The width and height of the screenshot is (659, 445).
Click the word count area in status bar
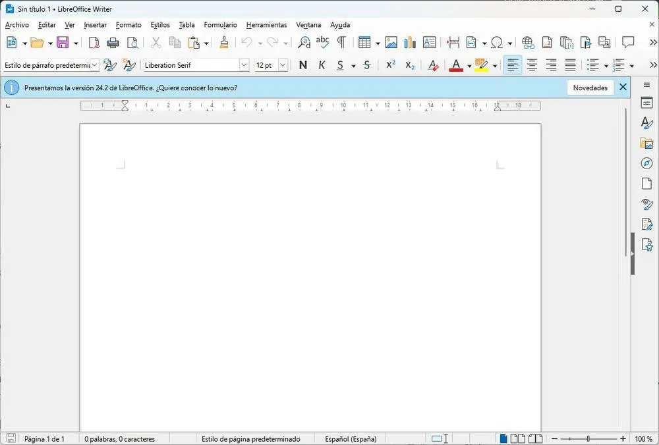[120, 438]
